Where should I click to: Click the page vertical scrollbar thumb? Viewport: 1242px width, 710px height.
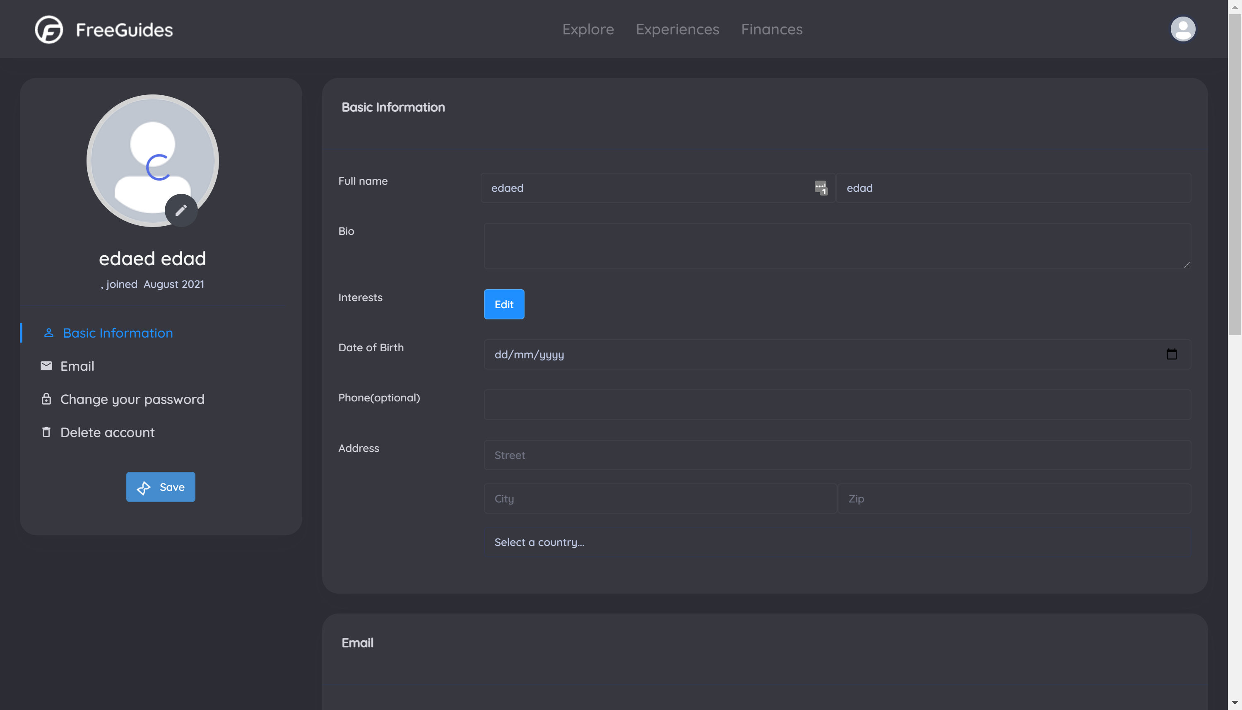pyautogui.click(x=1234, y=174)
